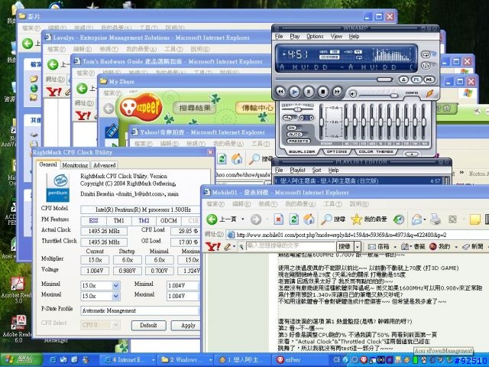Click ezPeer 傳輸中心 tab
The height and width of the screenshot is (367, 489).
tap(257, 108)
